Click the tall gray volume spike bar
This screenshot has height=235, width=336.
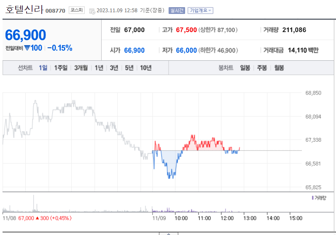pos(33,203)
